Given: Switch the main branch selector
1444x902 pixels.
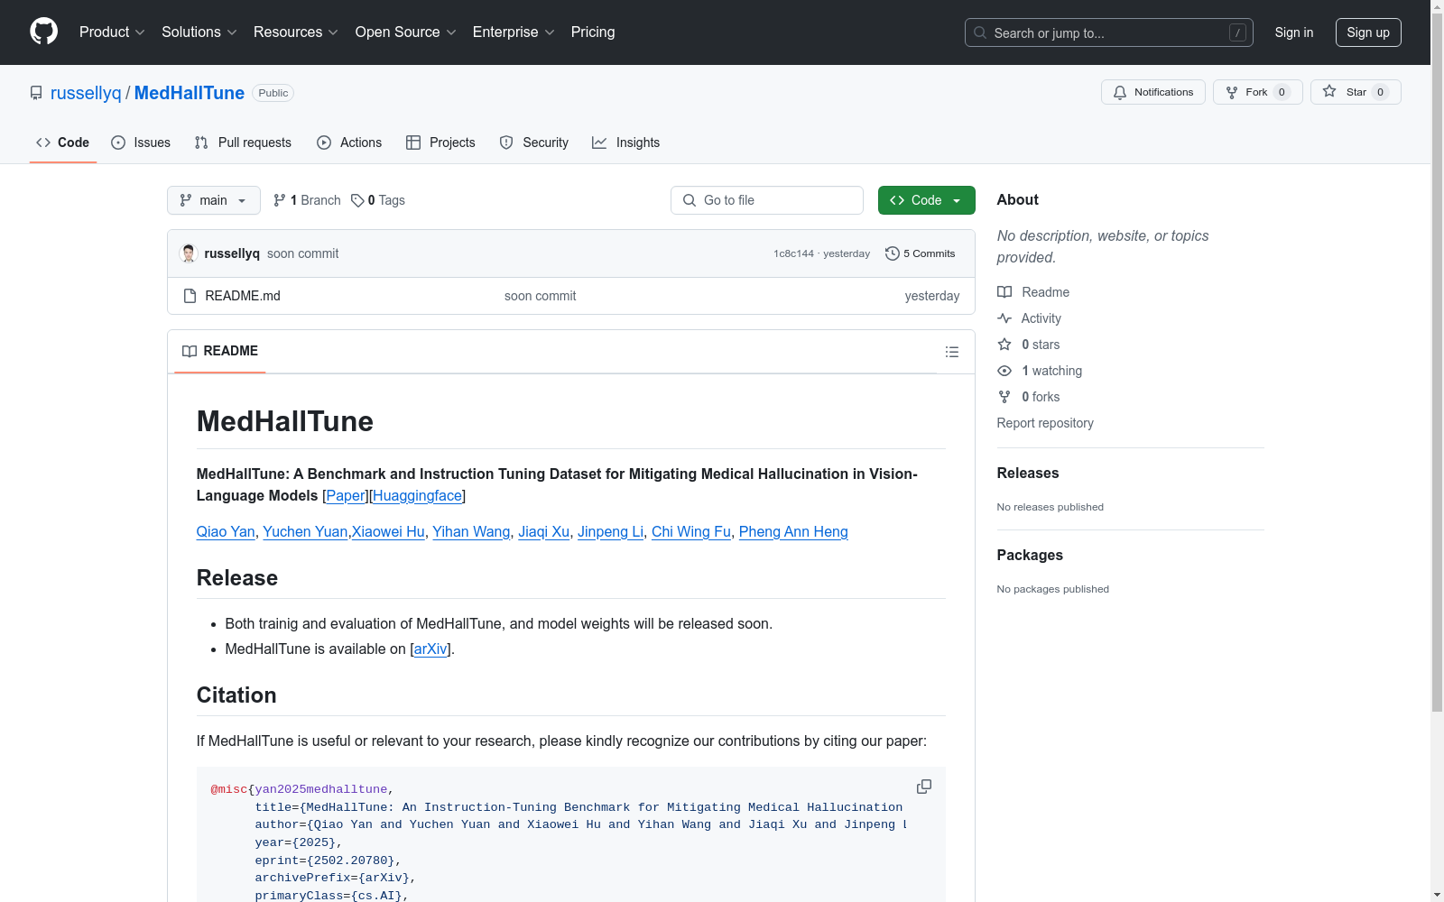Looking at the screenshot, I should click(214, 200).
